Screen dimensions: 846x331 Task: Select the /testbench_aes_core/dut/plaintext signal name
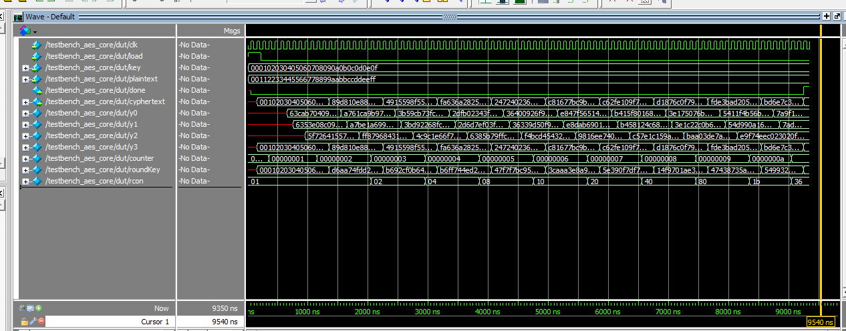click(x=102, y=79)
